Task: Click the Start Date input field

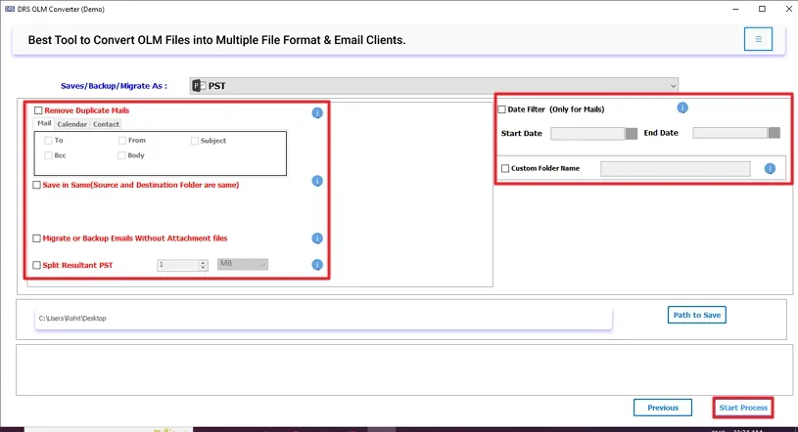Action: [x=587, y=134]
